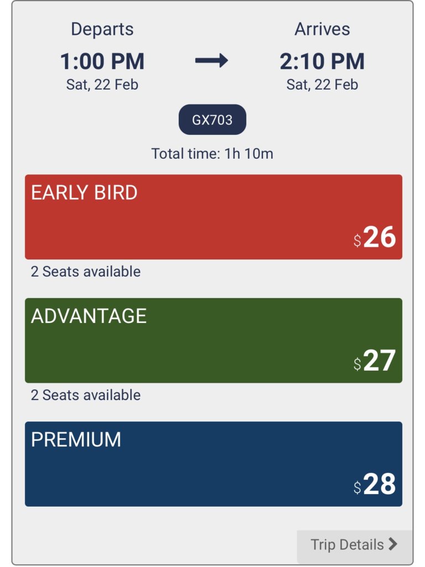Click the Arrives heading

click(x=322, y=29)
